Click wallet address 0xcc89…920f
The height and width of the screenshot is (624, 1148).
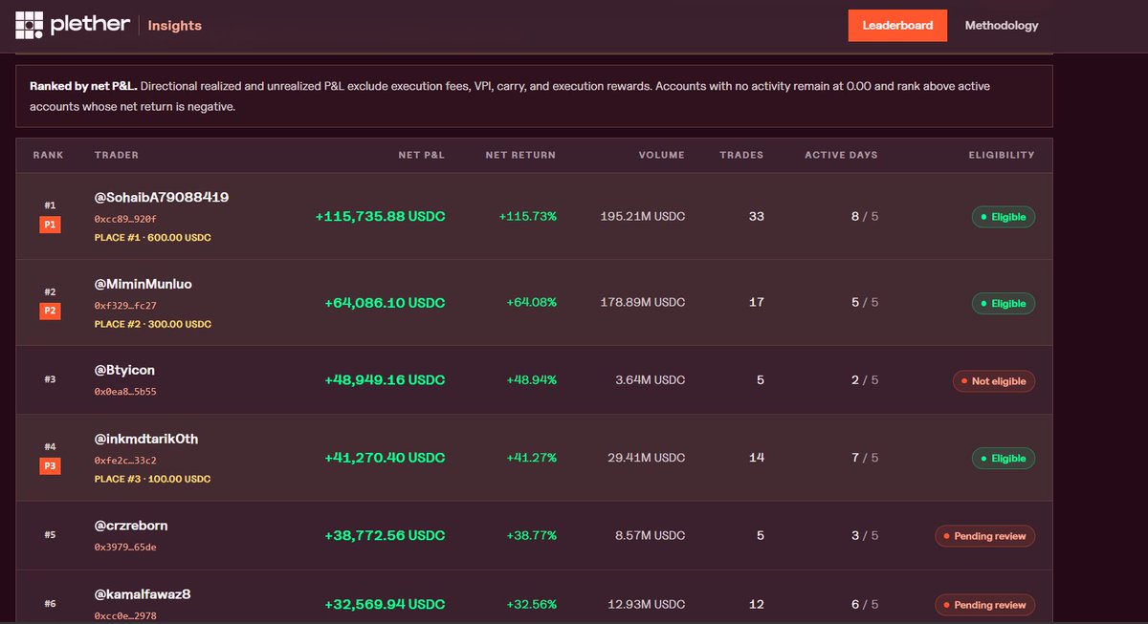[124, 219]
